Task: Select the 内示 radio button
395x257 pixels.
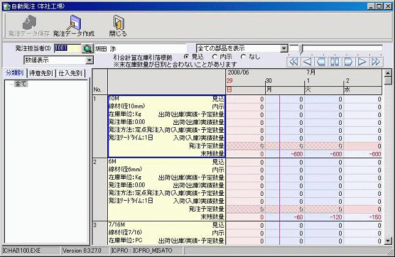Action: [x=214, y=57]
